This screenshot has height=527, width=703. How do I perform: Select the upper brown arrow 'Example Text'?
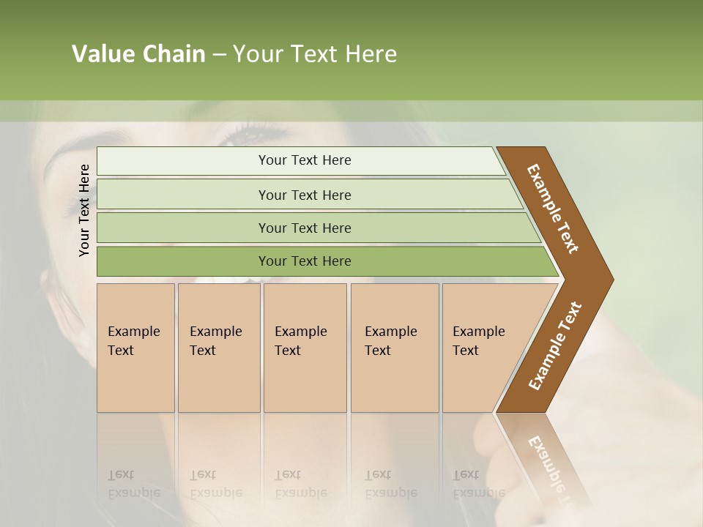552,209
